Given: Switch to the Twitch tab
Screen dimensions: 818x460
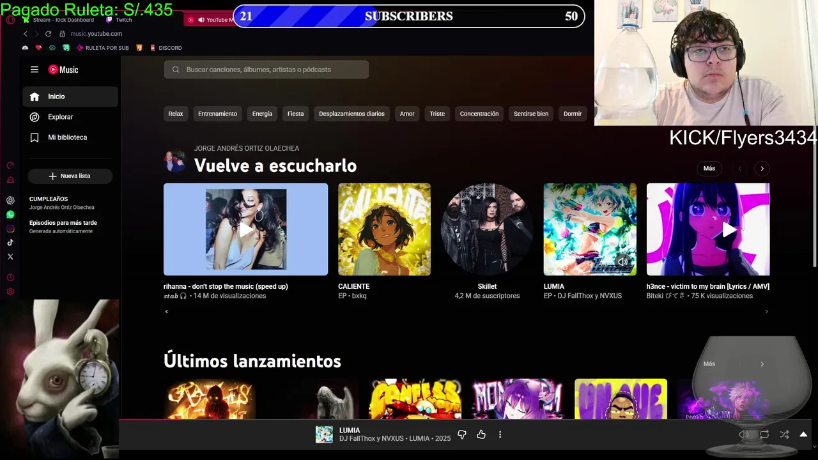Looking at the screenshot, I should tap(119, 20).
